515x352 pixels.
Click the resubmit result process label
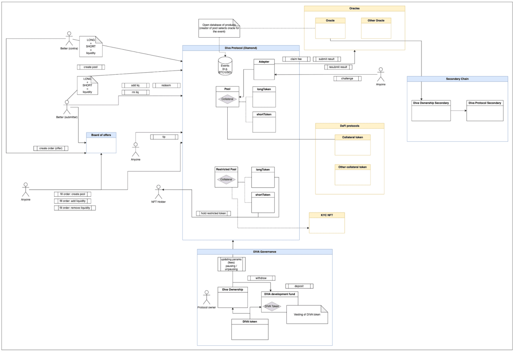[338, 67]
